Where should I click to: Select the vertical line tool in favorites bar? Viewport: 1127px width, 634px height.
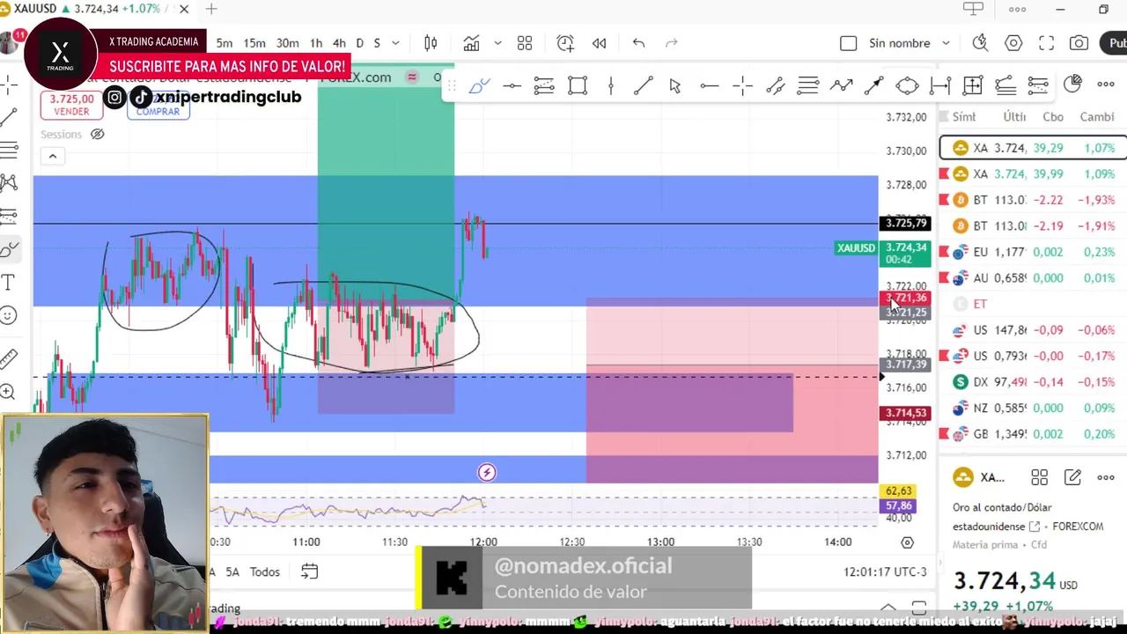(610, 85)
